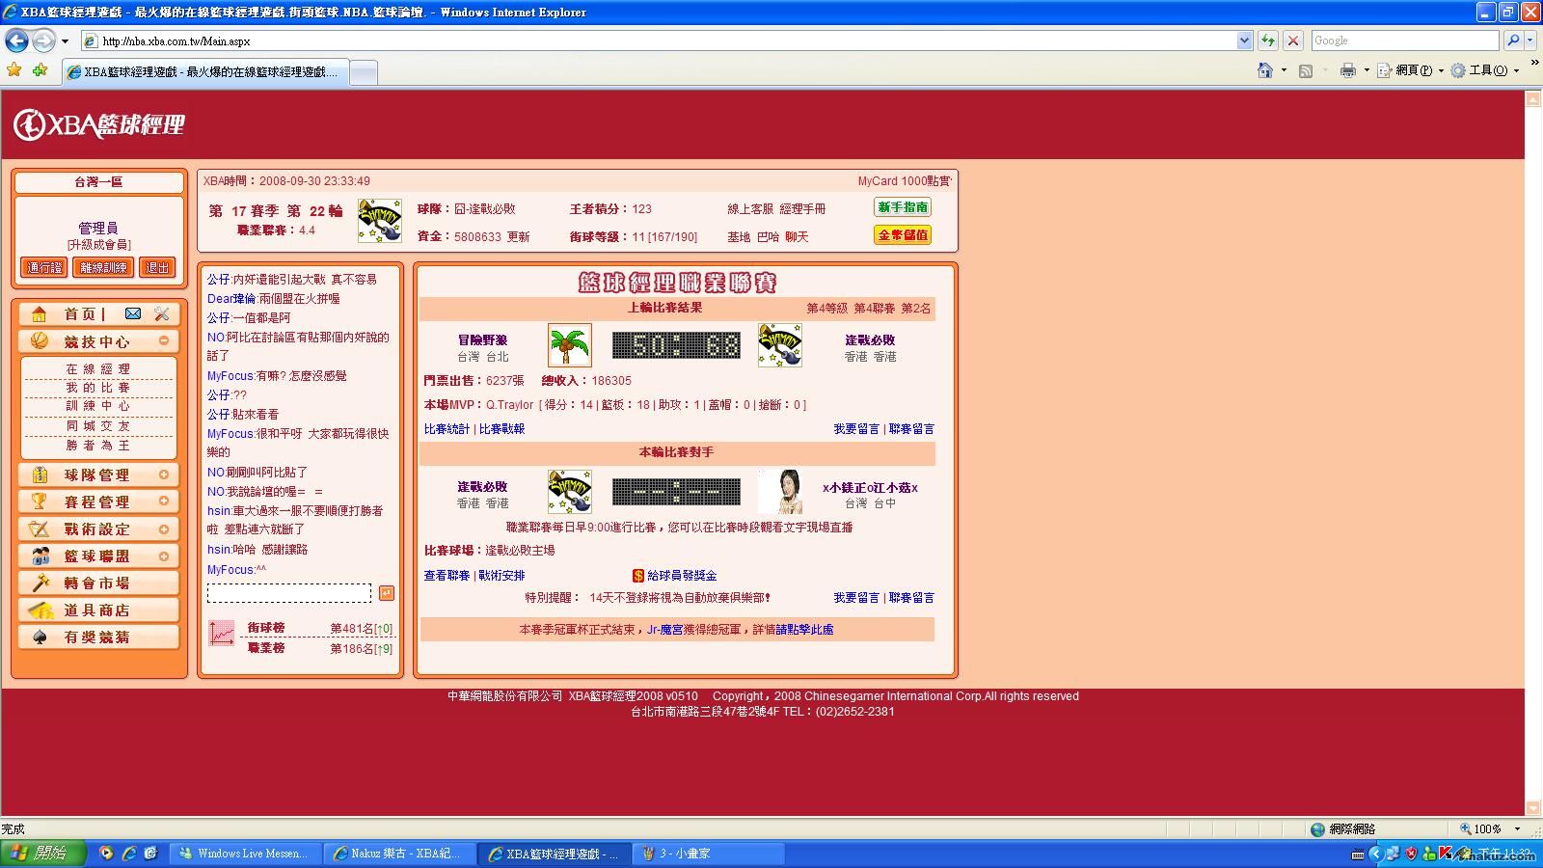Click the ranking chart icon beside 街球榜
The image size is (1543, 868).
coord(222,633)
